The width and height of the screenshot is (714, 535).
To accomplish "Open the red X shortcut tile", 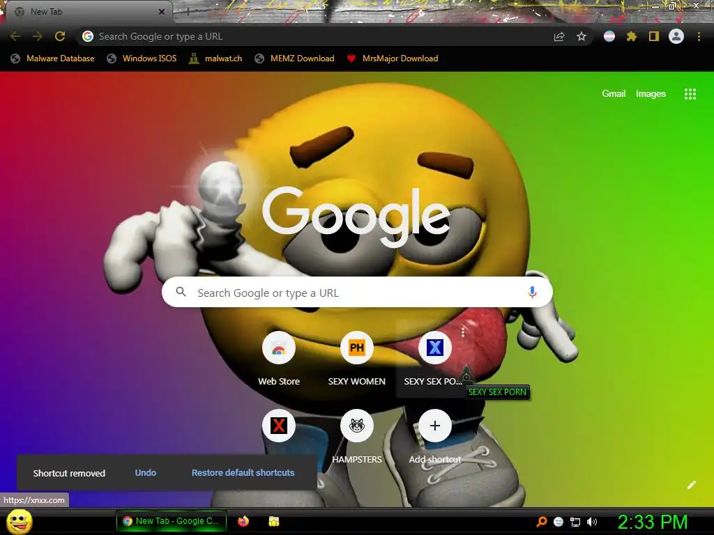I will coord(279,426).
